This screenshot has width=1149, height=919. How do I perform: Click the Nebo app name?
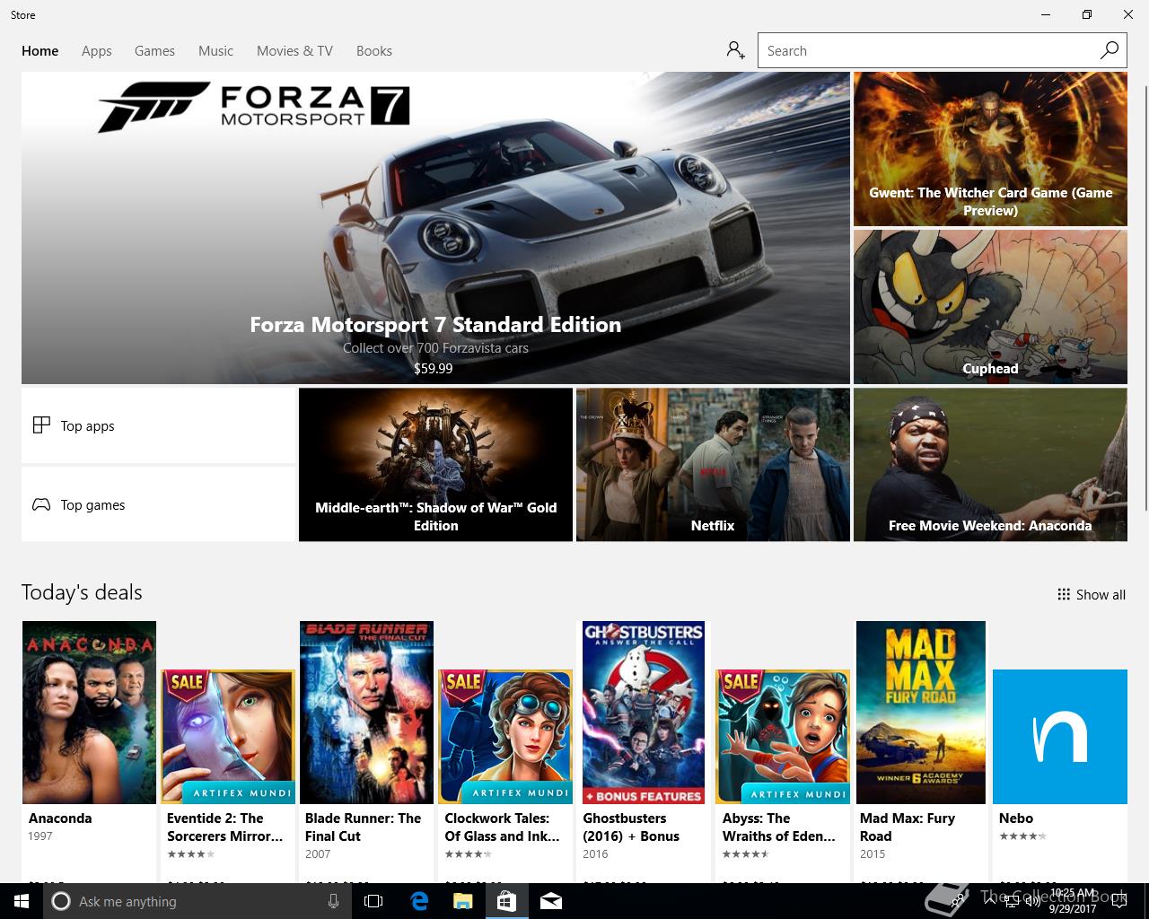tap(1016, 818)
